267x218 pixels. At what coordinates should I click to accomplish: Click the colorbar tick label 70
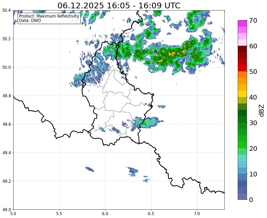[253, 20]
